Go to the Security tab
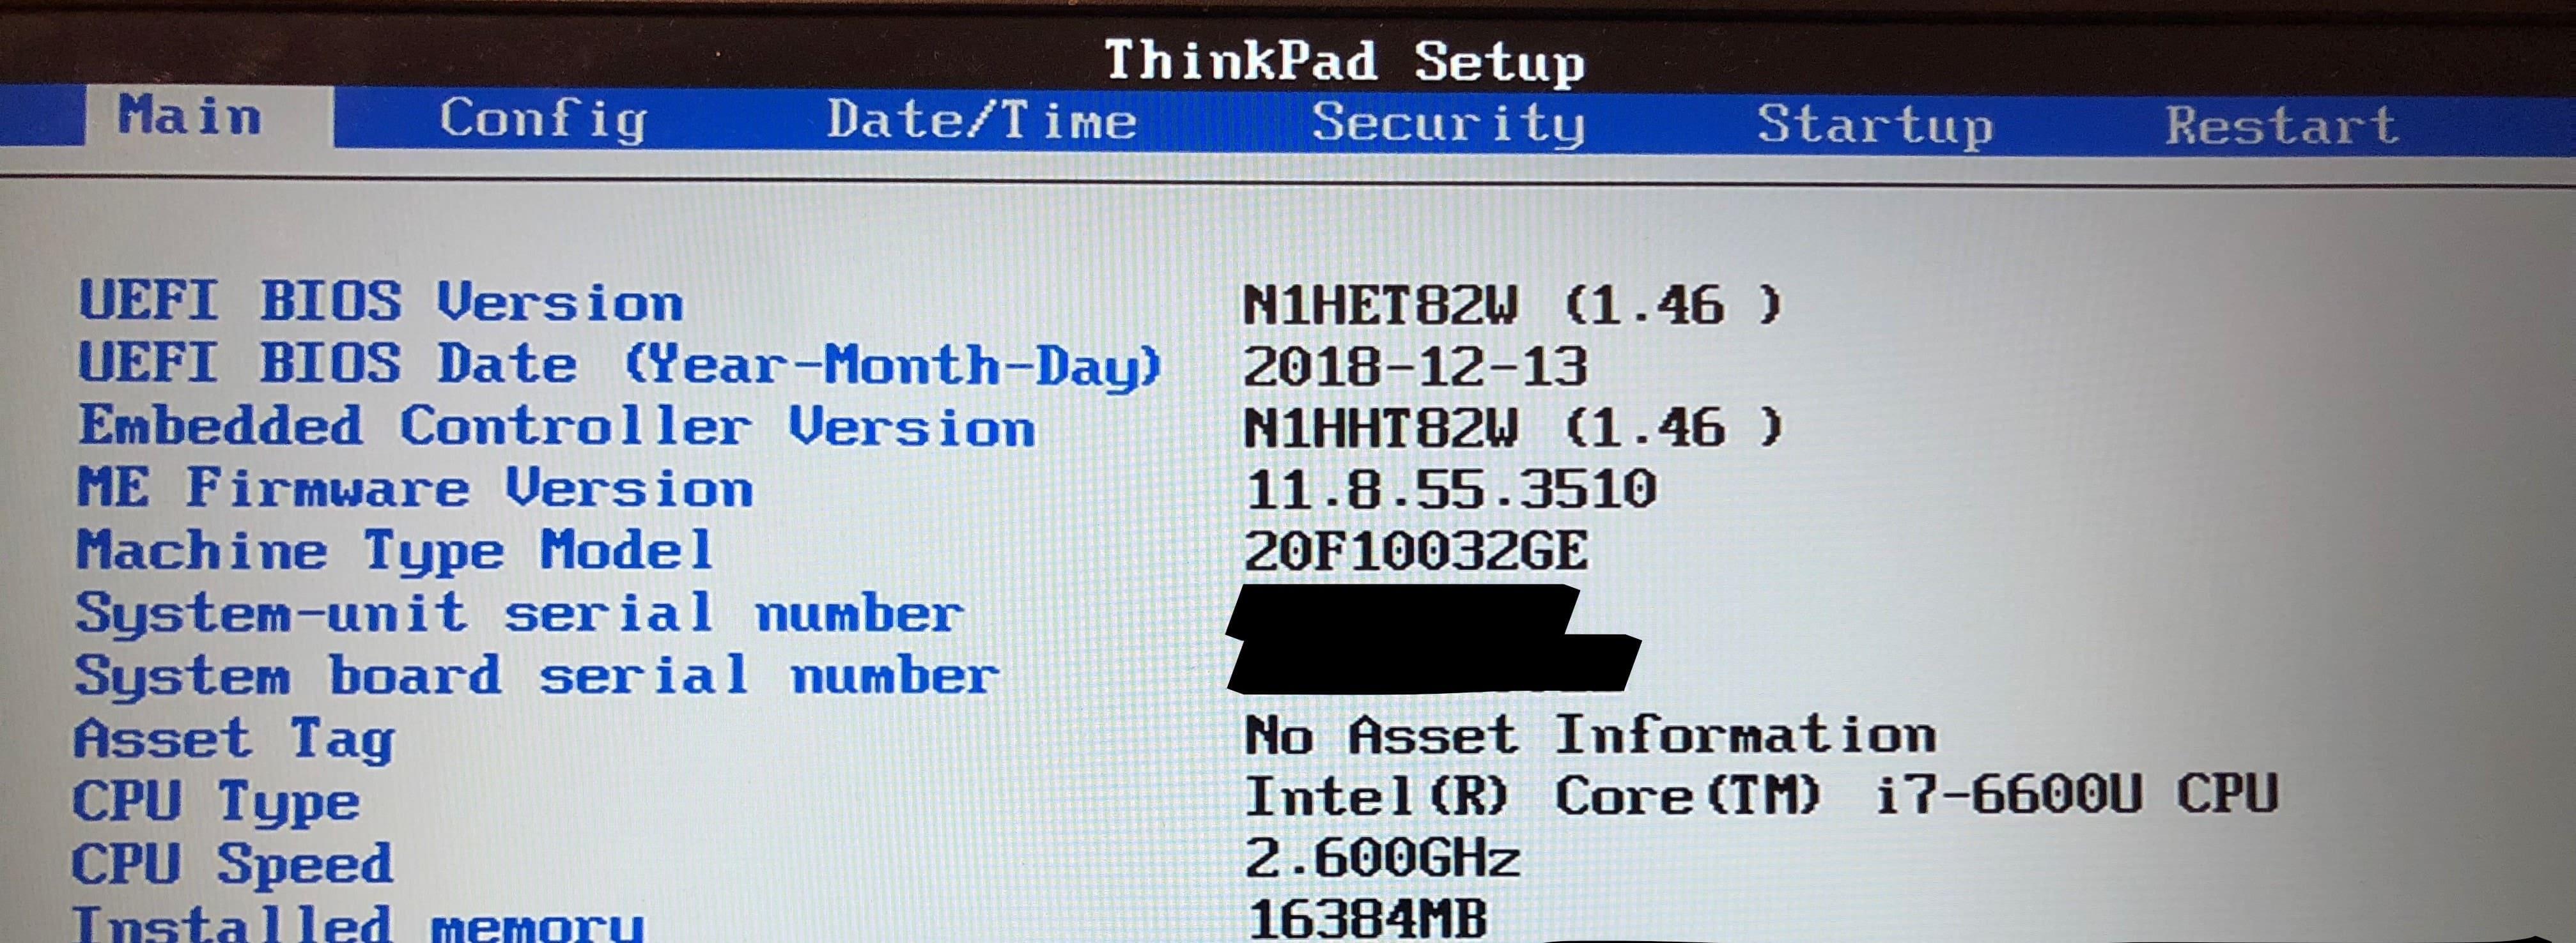 coord(1448,124)
